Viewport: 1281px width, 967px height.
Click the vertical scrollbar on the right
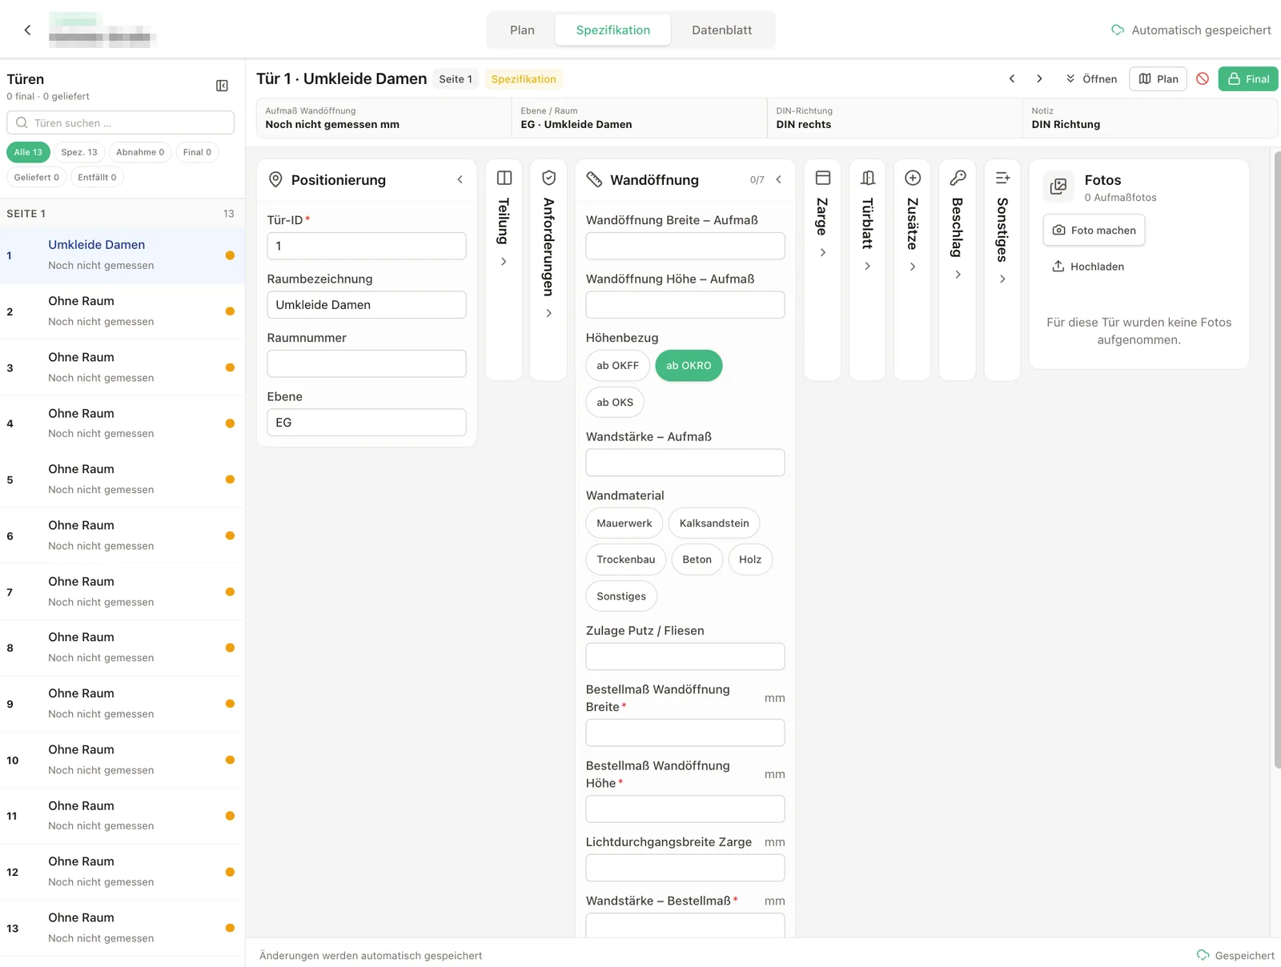pyautogui.click(x=1276, y=460)
